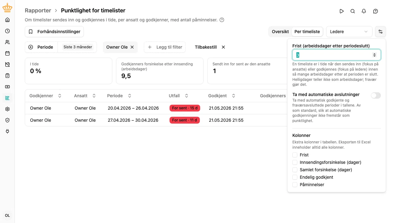Click Legg til filter
Image resolution: width=396 pixels, height=223 pixels.
click(165, 47)
